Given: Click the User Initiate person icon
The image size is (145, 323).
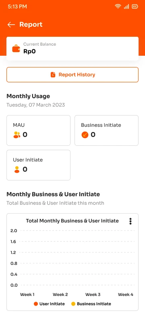Looking at the screenshot, I should (17, 169).
